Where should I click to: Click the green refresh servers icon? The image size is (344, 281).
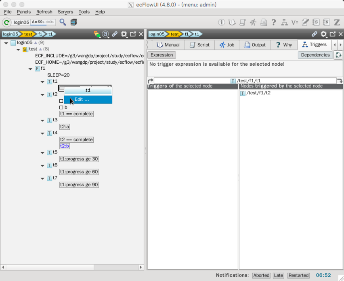(x=7, y=22)
